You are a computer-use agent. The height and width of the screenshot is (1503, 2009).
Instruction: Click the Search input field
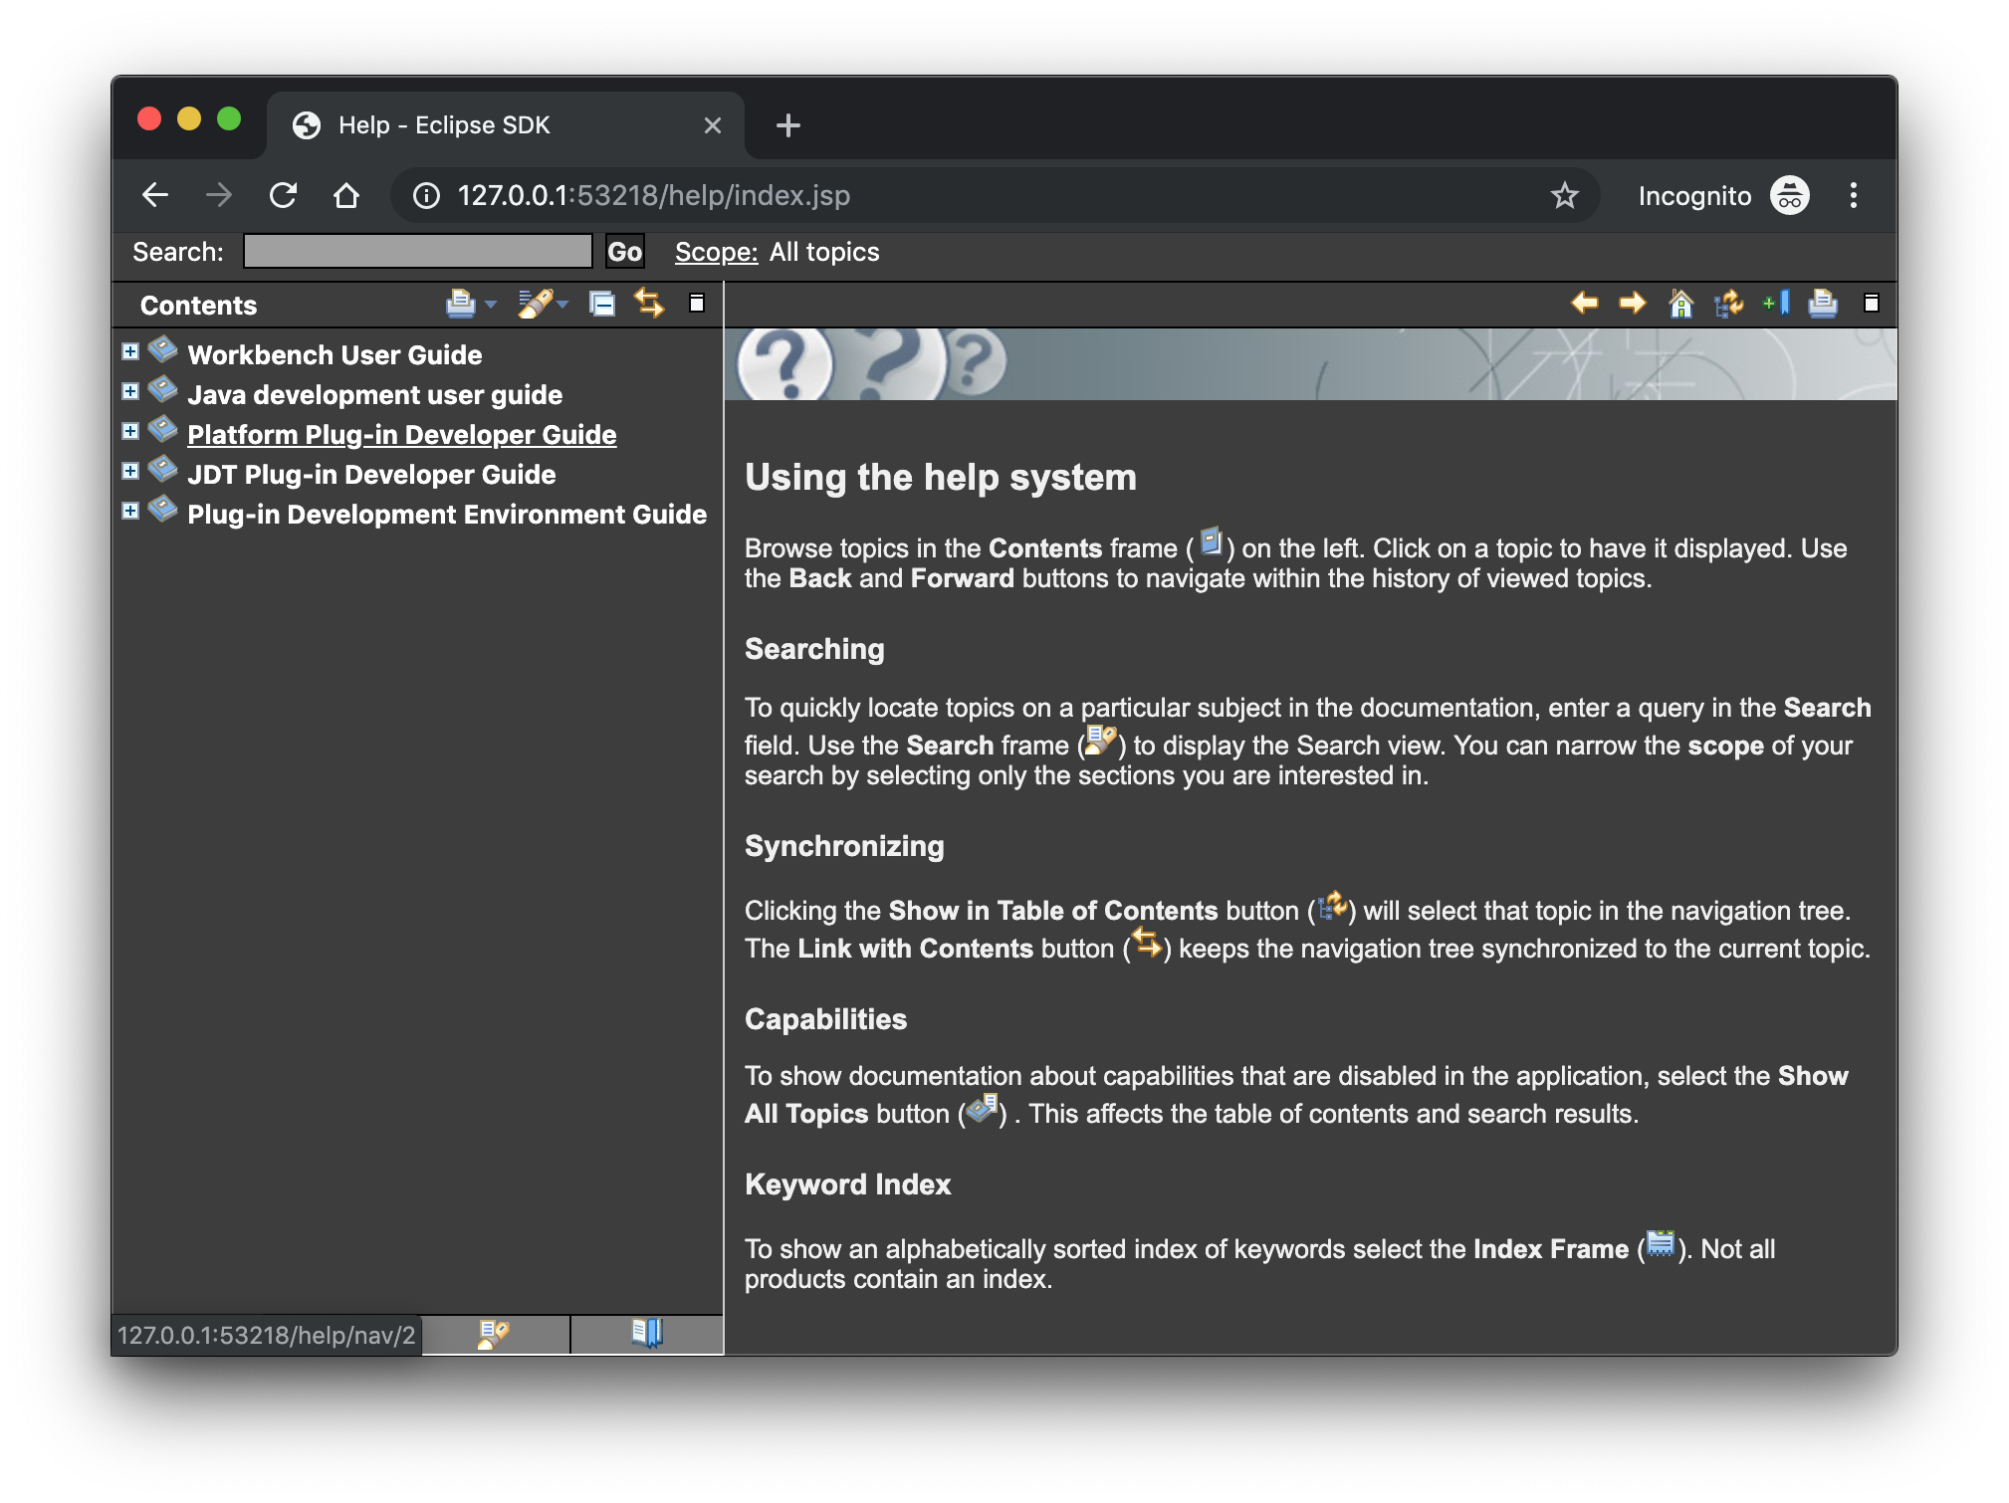417,251
